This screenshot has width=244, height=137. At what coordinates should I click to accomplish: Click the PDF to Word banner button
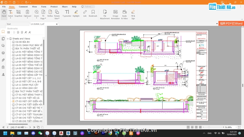point(231,24)
